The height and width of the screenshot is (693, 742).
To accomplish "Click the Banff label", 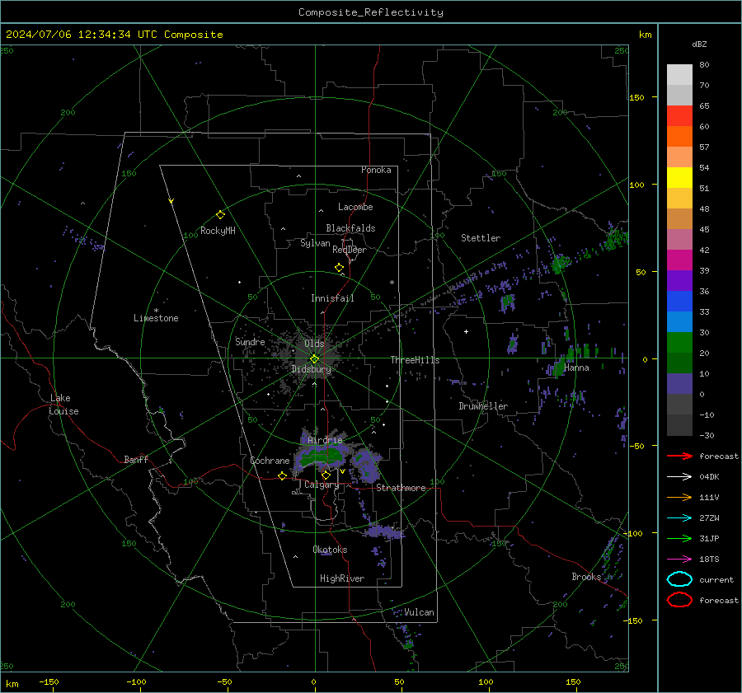I will click(x=136, y=459).
